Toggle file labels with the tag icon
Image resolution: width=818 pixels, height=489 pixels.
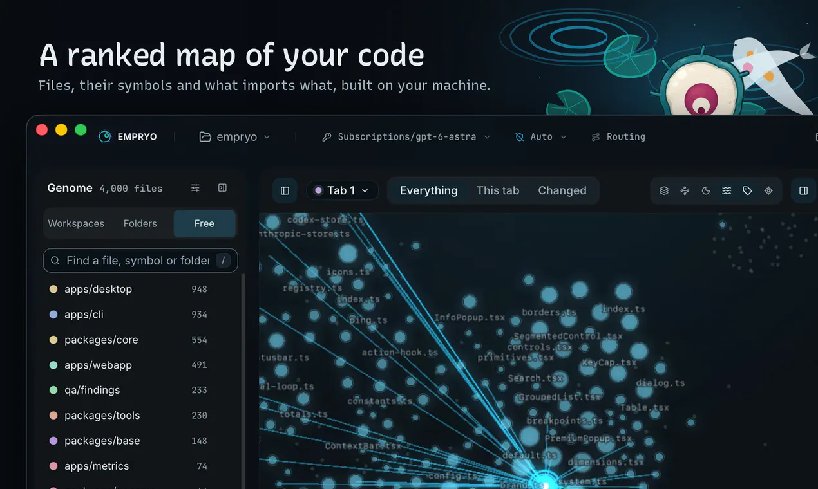[x=747, y=190]
